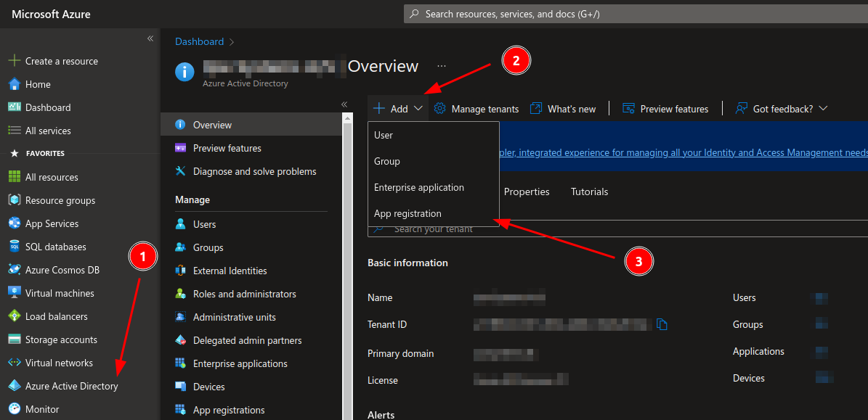Select User from the Add menu

pyautogui.click(x=434, y=135)
